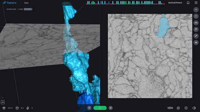Click the cubes value 83
The width and height of the screenshot is (200, 112).
click(22, 108)
